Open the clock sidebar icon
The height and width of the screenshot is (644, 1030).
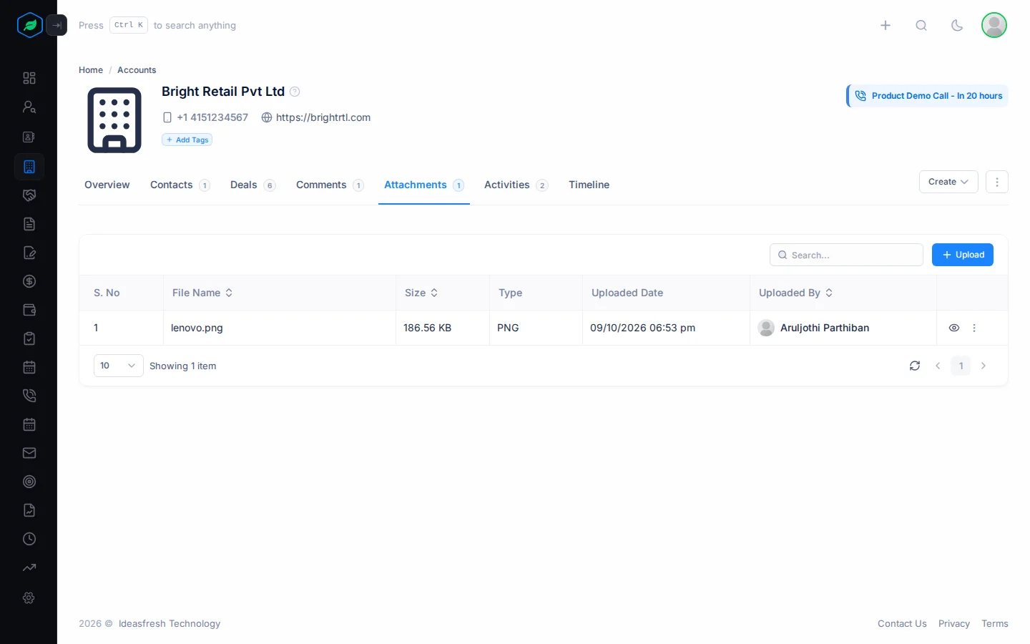pos(29,539)
